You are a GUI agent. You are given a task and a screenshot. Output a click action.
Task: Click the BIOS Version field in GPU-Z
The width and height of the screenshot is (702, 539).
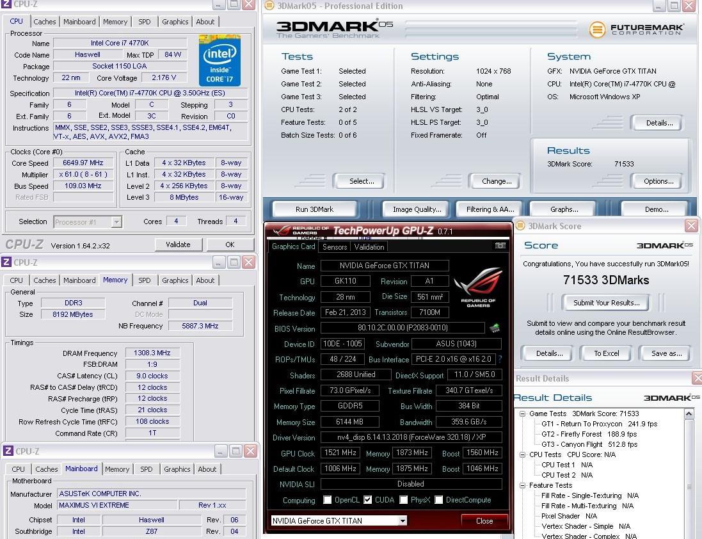[x=403, y=328]
